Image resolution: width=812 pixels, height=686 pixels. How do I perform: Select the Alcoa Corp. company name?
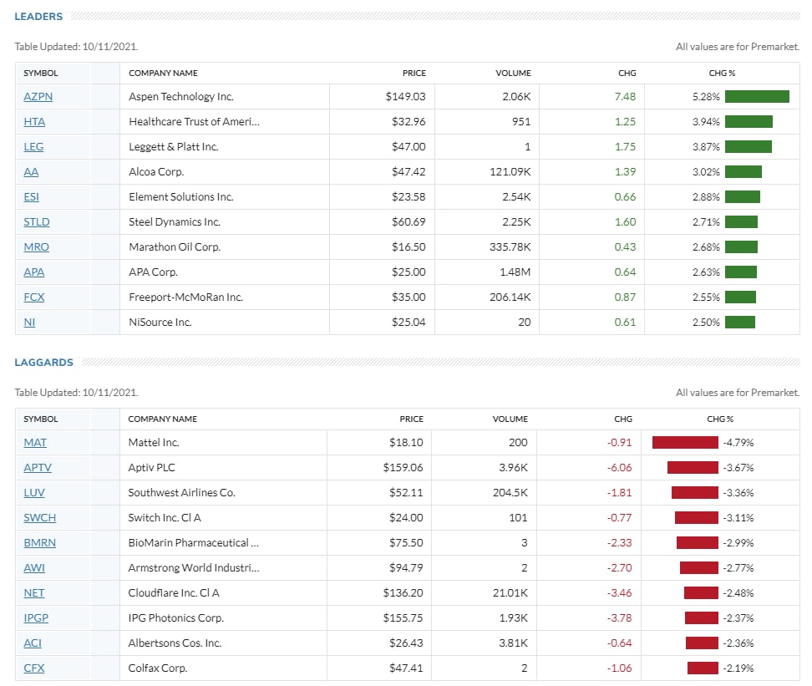(156, 171)
